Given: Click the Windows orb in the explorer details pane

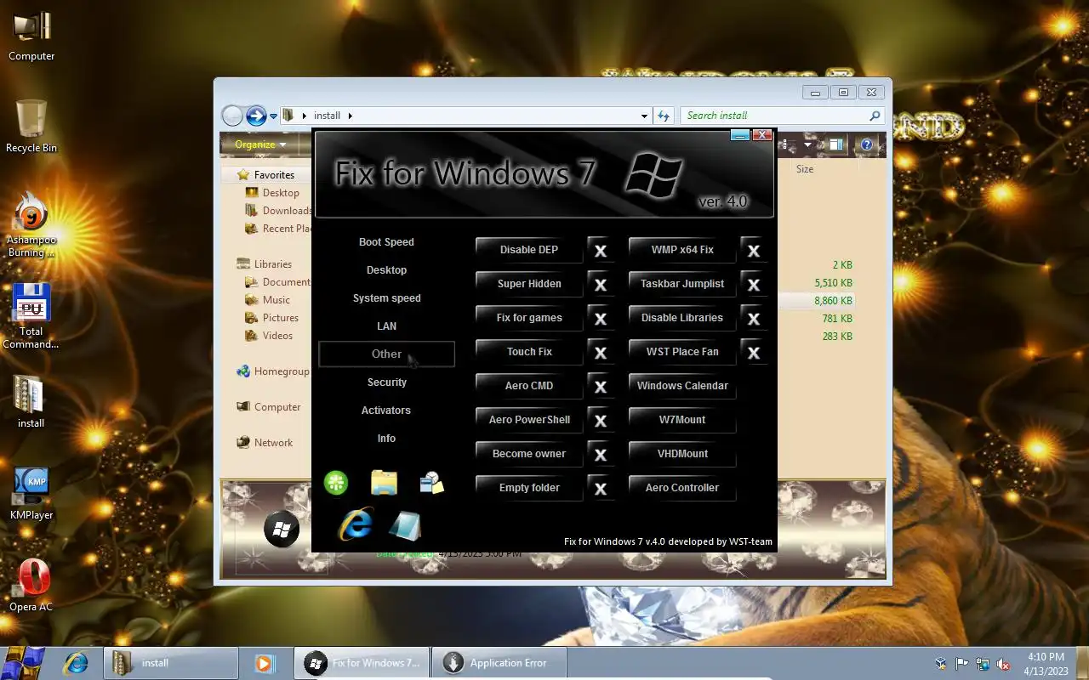Looking at the screenshot, I should (282, 529).
